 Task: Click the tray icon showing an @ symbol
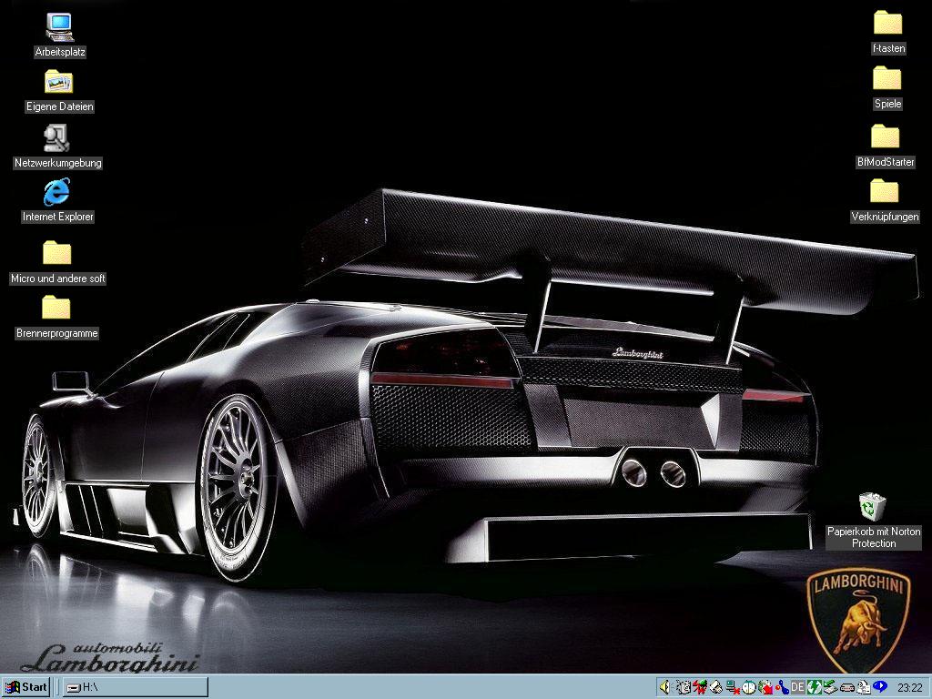[684, 687]
